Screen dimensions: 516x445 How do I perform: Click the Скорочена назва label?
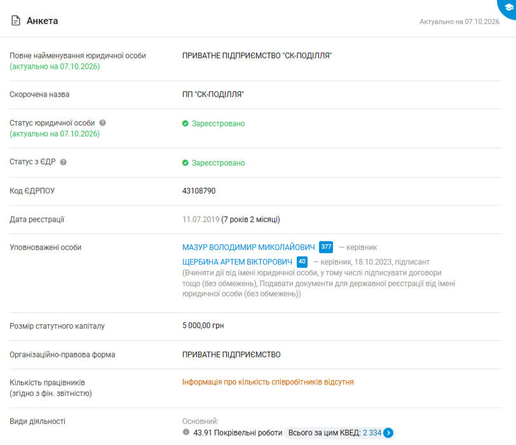tap(39, 95)
